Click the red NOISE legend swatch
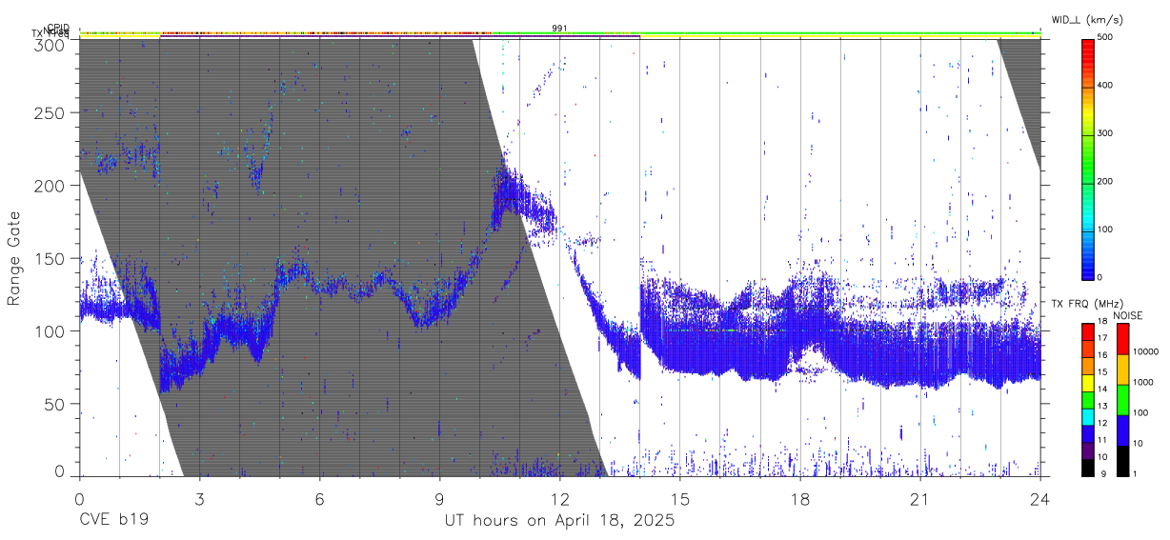This screenshot has width=1170, height=540. [1121, 339]
